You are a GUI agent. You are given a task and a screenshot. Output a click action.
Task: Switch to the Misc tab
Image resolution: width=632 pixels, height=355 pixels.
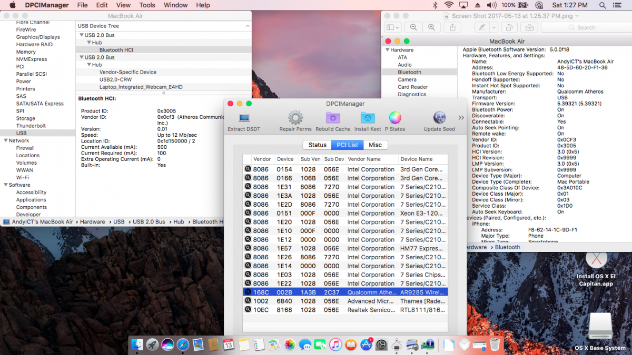pyautogui.click(x=375, y=145)
